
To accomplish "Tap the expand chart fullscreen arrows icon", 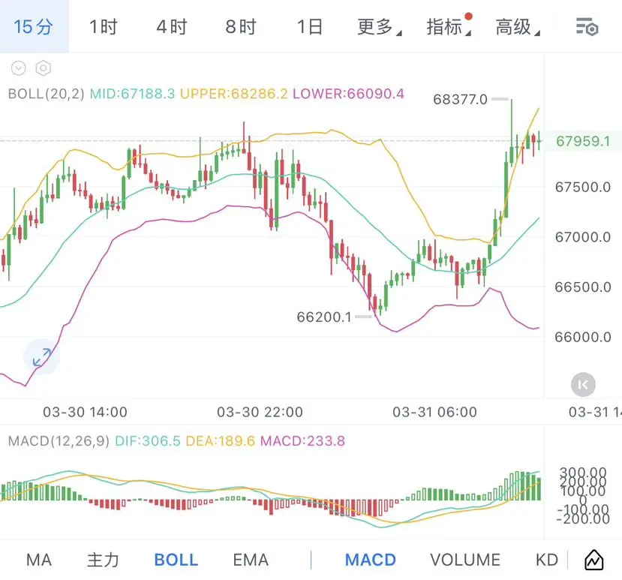I will coord(41,357).
